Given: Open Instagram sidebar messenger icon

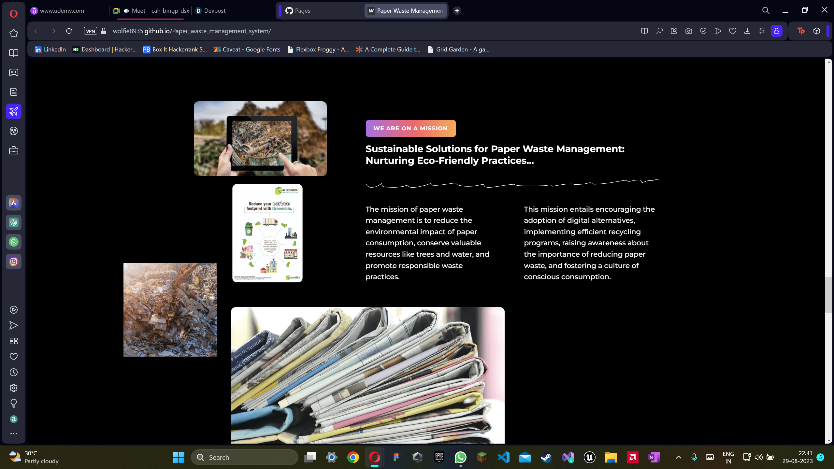Looking at the screenshot, I should 13,262.
